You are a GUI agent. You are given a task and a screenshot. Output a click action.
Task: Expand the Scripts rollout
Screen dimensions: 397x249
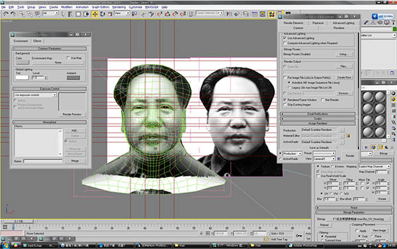click(x=318, y=119)
